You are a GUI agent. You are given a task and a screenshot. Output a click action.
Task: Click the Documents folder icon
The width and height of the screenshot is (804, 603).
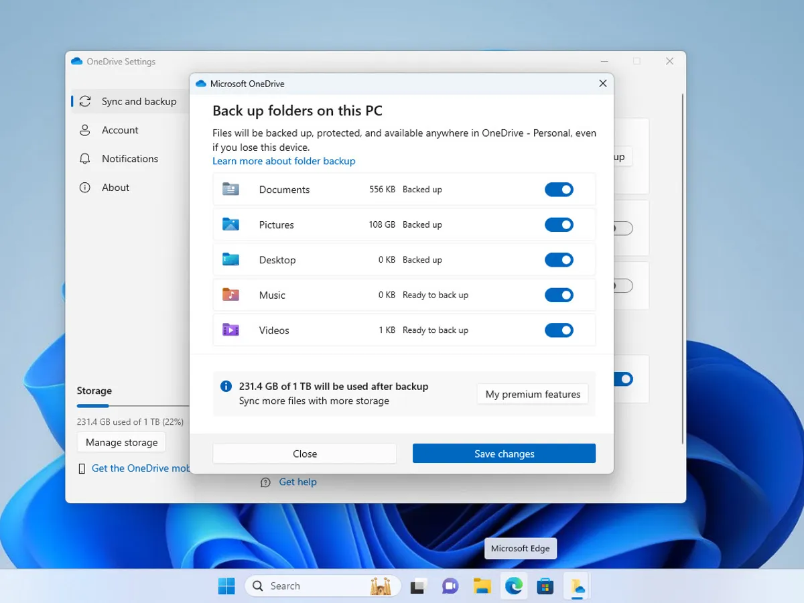point(230,190)
